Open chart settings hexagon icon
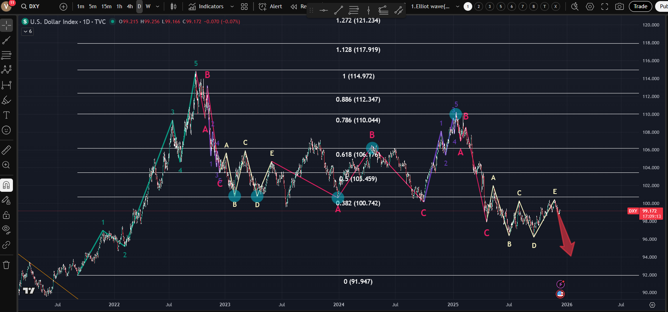The image size is (668, 312). 590,6
